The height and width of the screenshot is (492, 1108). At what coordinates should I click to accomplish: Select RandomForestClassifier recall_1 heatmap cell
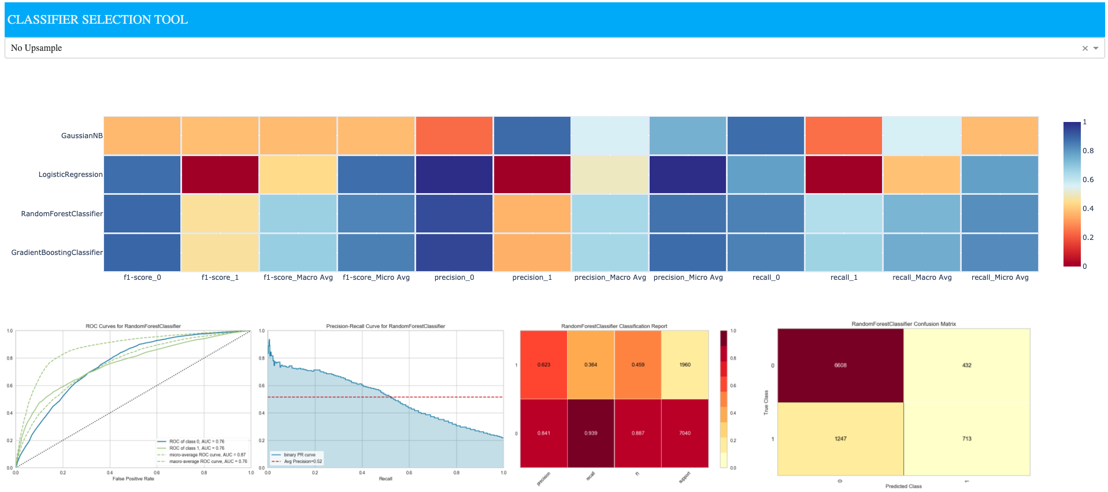tap(844, 214)
